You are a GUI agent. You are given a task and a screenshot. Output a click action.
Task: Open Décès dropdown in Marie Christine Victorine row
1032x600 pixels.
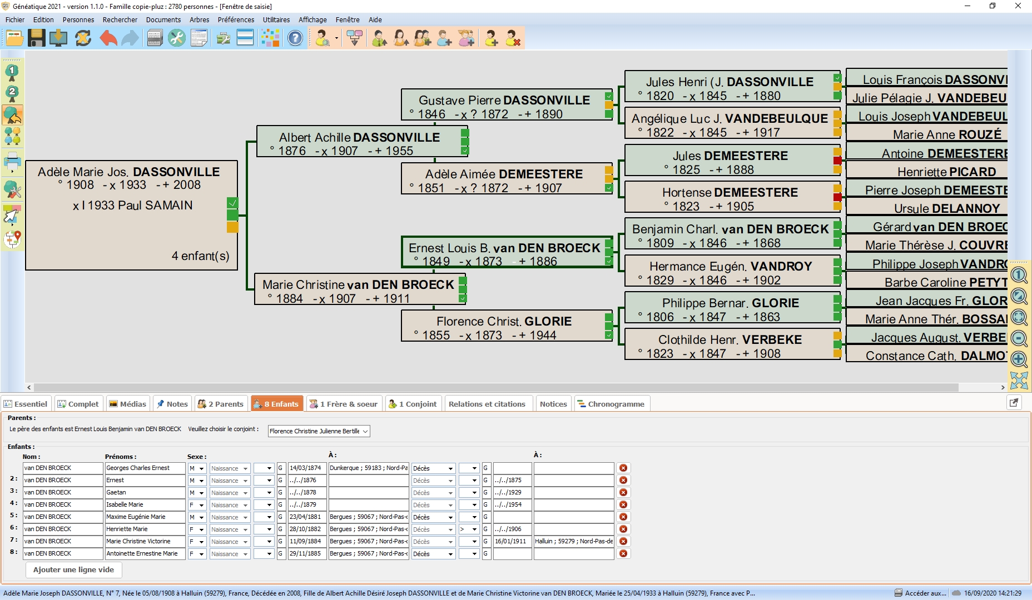(433, 542)
